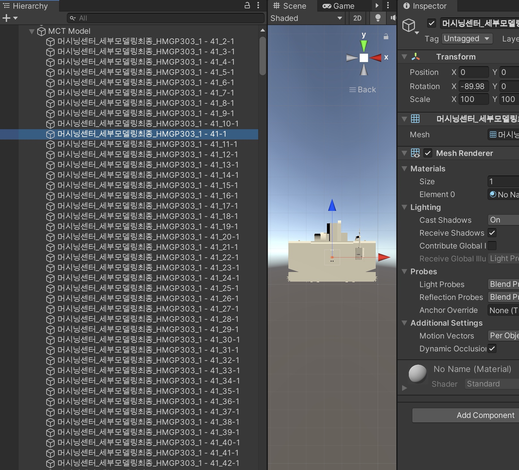Click the Hierarchy scrollbar up arrow
This screenshot has width=519, height=470.
click(263, 30)
